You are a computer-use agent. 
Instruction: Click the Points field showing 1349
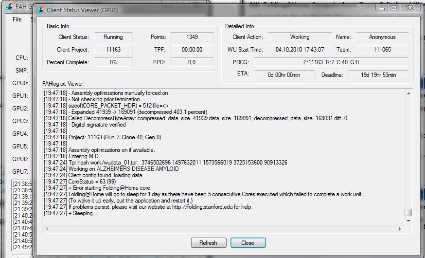(x=192, y=37)
